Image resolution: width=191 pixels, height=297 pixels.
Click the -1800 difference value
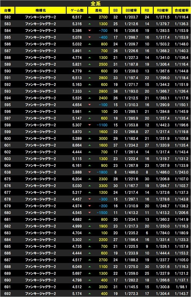tap(102, 172)
